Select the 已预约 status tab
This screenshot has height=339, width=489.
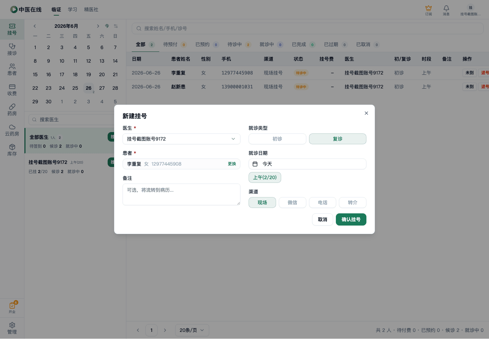point(207,44)
